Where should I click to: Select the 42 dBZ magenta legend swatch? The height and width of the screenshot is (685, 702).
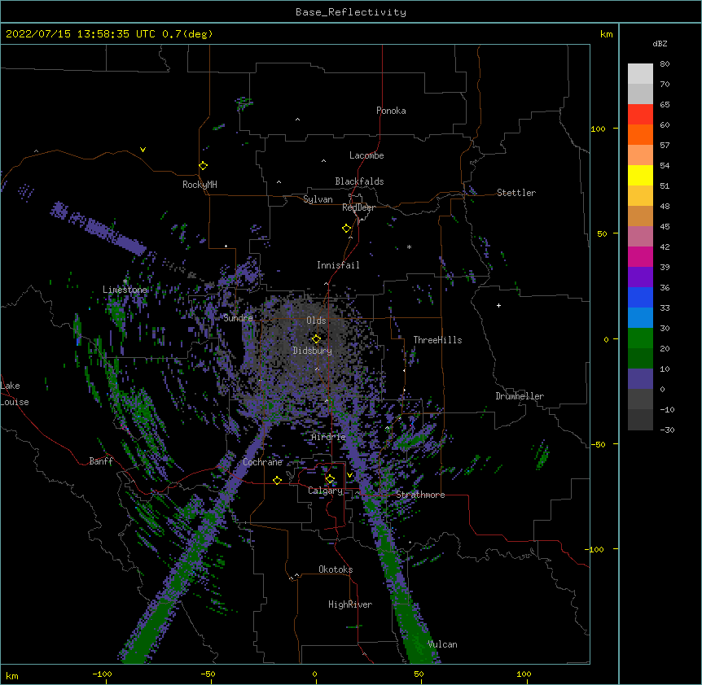[640, 256]
